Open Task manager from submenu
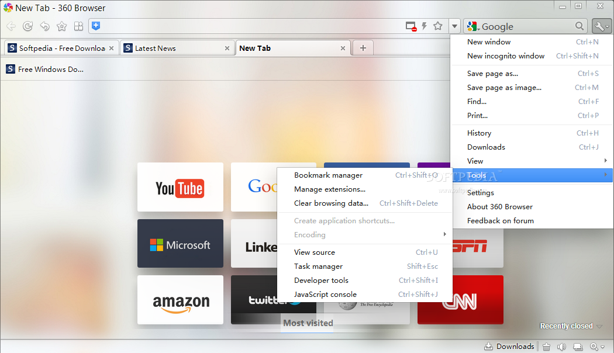Screen dimensions: 614x353 tap(364, 267)
